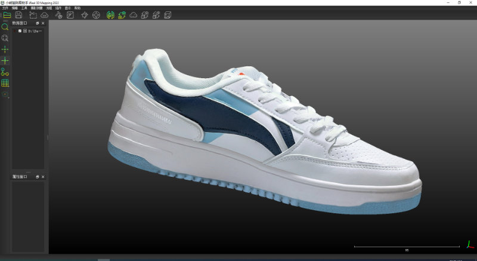The height and width of the screenshot is (261, 477).
Task: Click the circular compass toolbar icon
Action: click(96, 15)
